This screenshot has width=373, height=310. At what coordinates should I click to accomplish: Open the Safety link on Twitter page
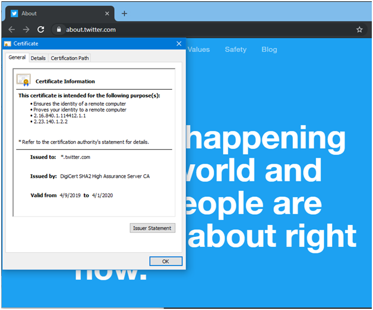(236, 49)
